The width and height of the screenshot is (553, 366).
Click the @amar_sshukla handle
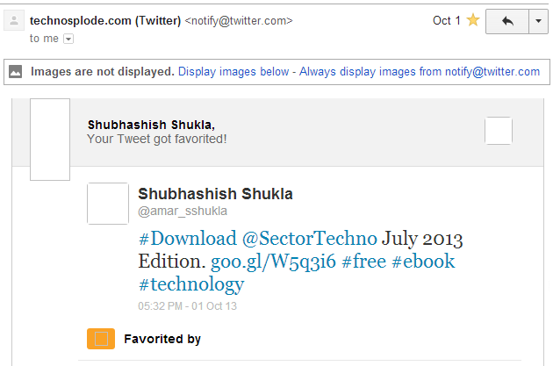click(183, 211)
